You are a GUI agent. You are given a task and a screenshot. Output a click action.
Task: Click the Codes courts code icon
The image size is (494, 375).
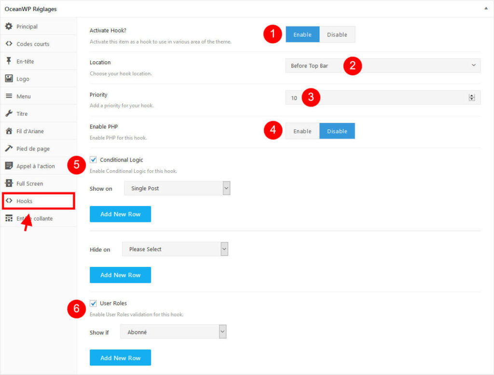9,43
